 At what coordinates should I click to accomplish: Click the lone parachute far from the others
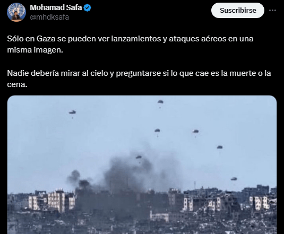(72, 112)
